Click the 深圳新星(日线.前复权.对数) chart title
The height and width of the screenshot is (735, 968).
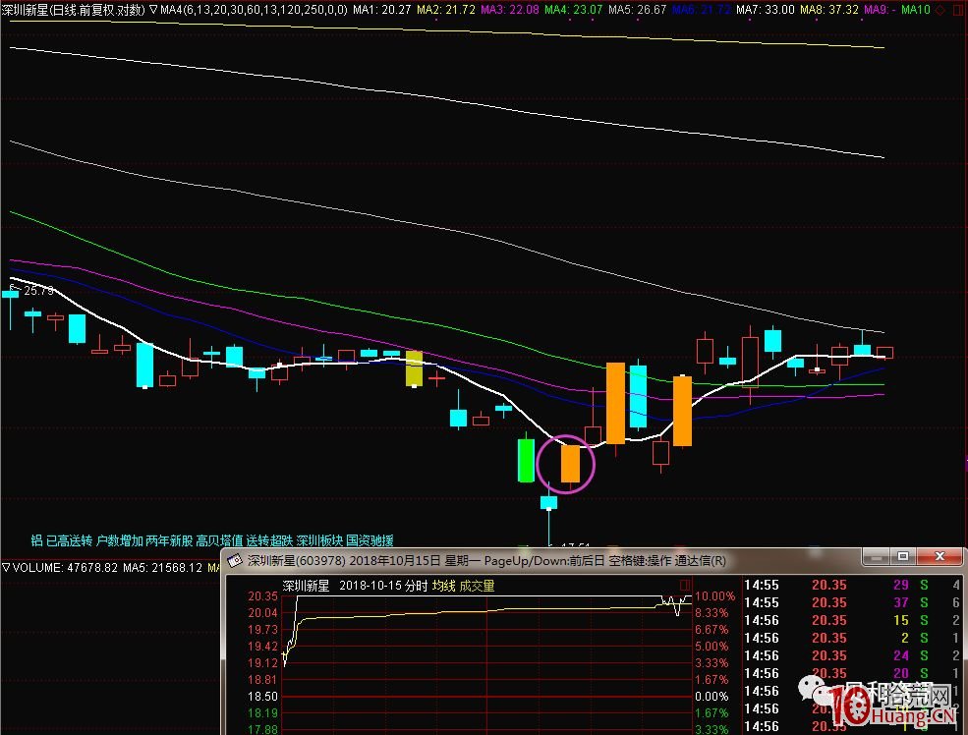click(74, 9)
